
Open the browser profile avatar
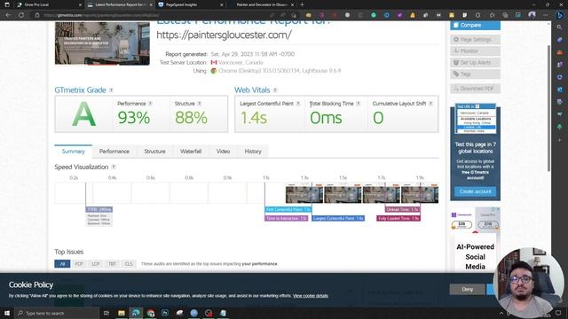click(532, 15)
